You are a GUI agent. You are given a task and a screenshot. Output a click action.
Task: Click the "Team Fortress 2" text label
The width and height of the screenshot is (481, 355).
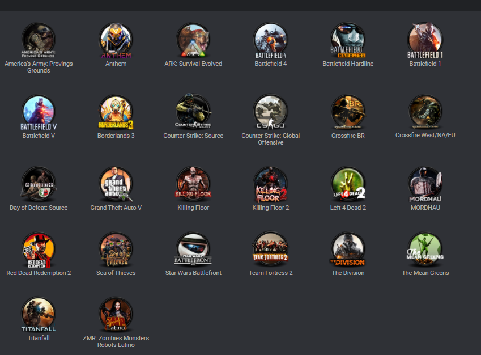click(x=271, y=273)
